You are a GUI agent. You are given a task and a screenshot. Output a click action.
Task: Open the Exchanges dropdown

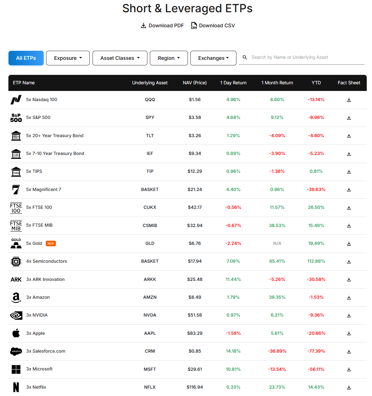pos(213,58)
